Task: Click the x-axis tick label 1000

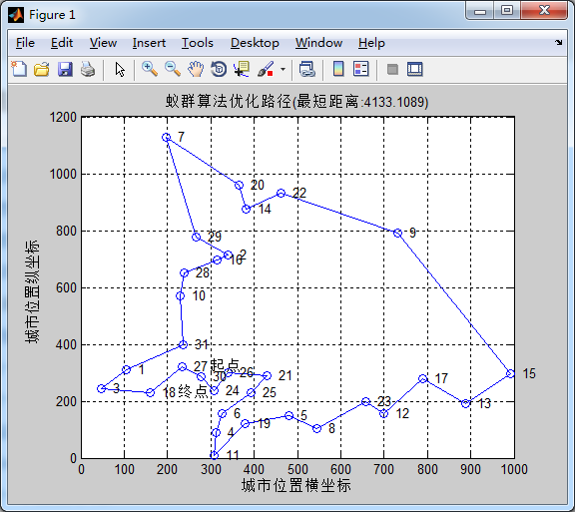Action: click(x=514, y=469)
